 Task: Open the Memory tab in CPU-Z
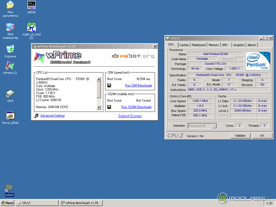point(214,45)
